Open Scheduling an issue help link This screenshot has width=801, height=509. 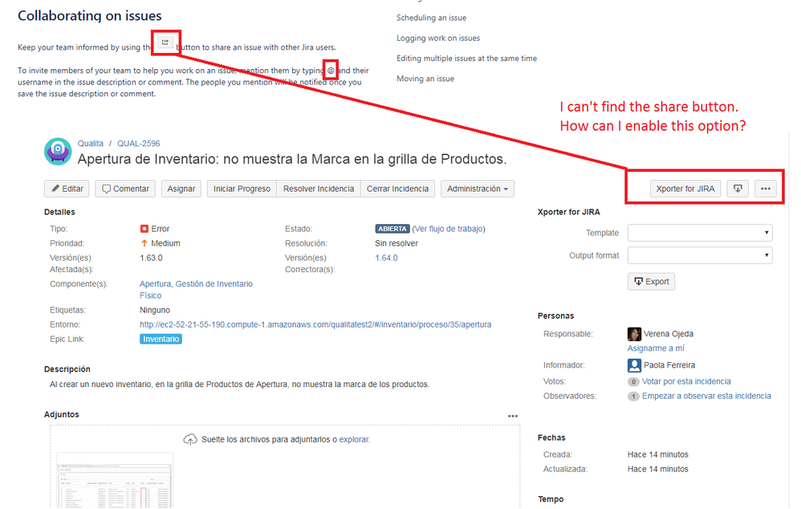(x=431, y=18)
